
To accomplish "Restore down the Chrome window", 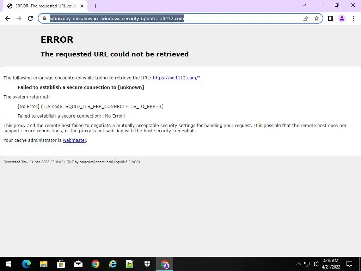I will (337, 5).
